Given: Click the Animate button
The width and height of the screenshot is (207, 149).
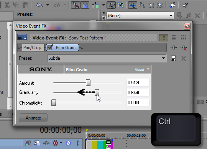Looking at the screenshot, I should (x=33, y=118).
